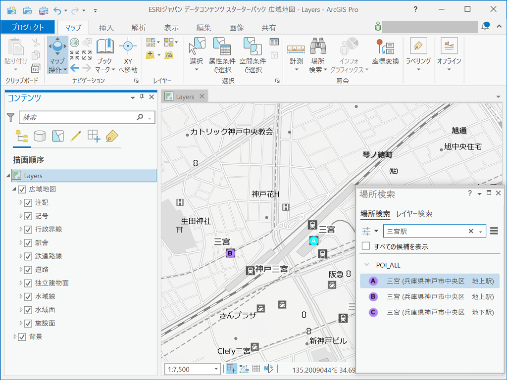
Task: Clear the 三宮駅 search text
Action: (x=471, y=231)
